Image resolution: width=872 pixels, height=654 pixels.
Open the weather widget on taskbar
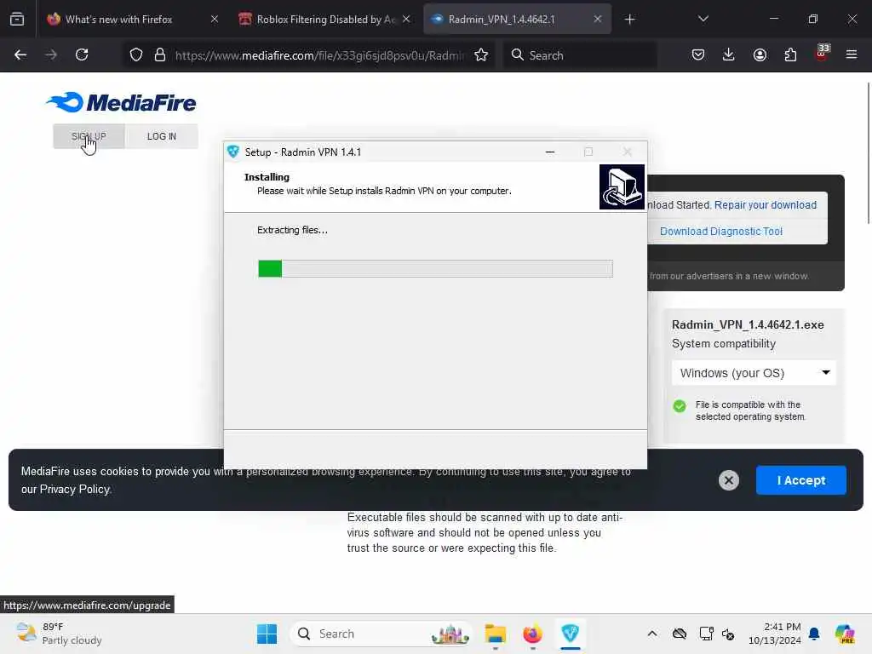pos(59,634)
